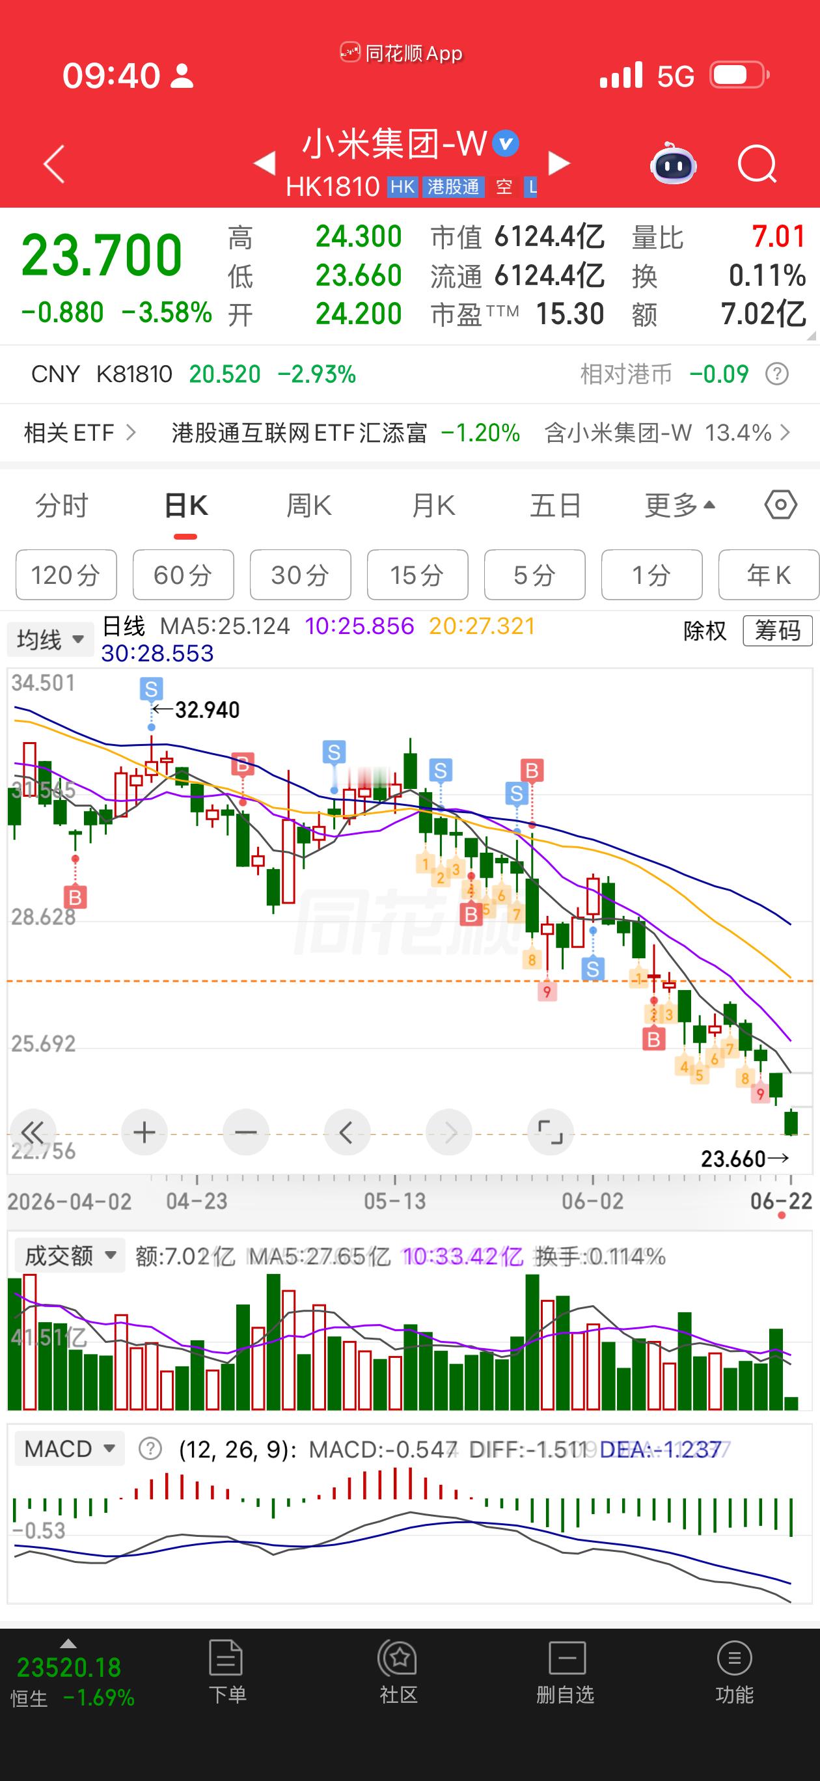This screenshot has width=820, height=1781.
Task: Zoom out chart with minus button
Action: click(246, 1133)
